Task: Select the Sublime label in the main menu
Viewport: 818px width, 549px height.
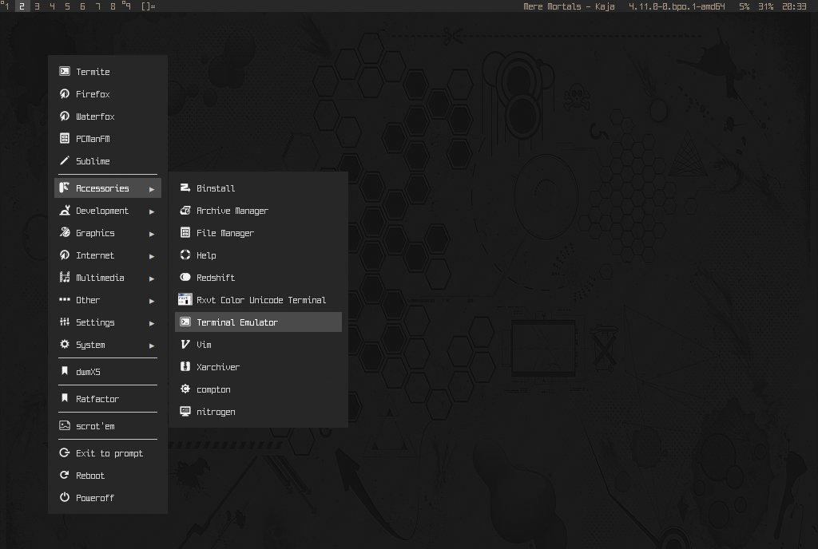Action: [93, 161]
